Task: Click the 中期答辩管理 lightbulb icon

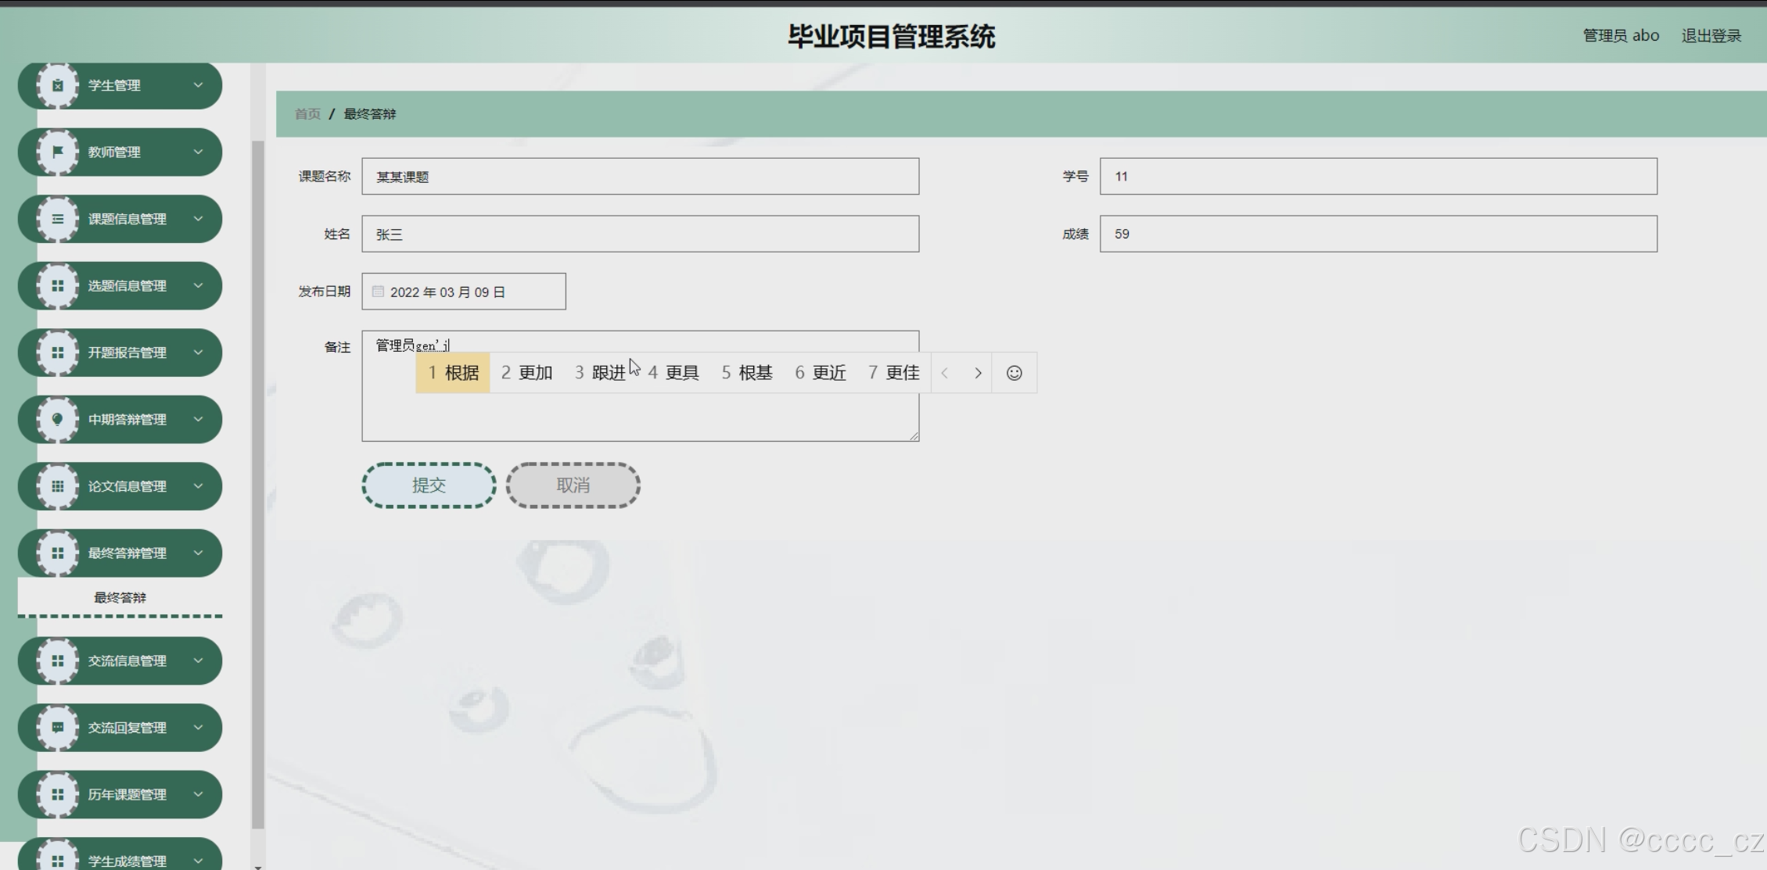Action: point(58,419)
